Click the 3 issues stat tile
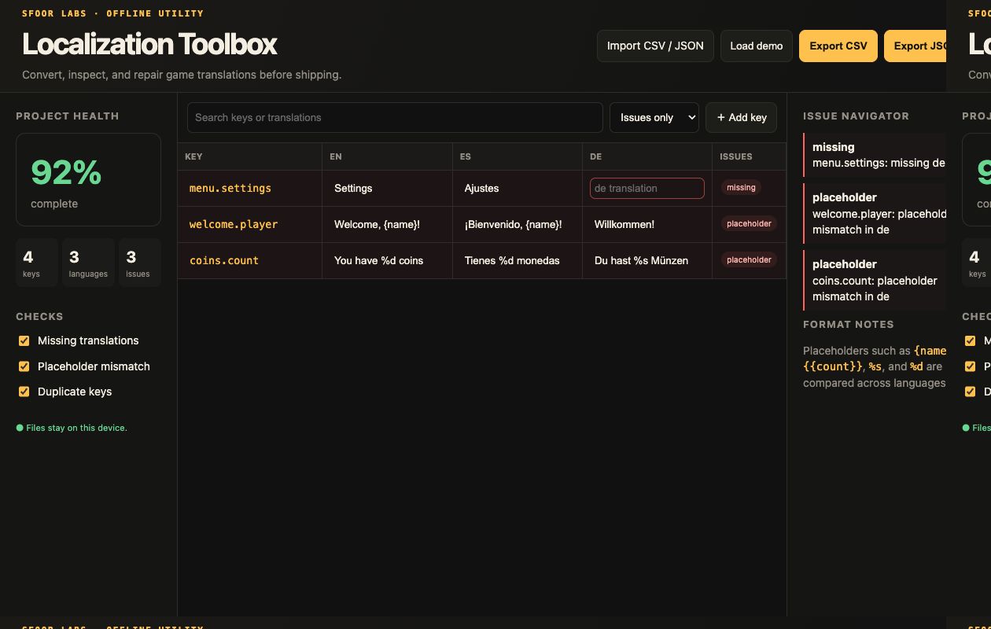Viewport: 991px width, 629px height. (x=139, y=263)
